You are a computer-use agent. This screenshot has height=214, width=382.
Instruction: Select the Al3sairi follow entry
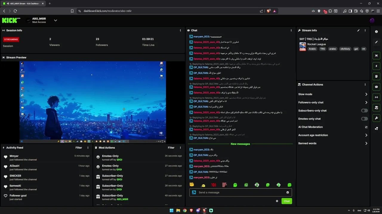[x=46, y=167]
